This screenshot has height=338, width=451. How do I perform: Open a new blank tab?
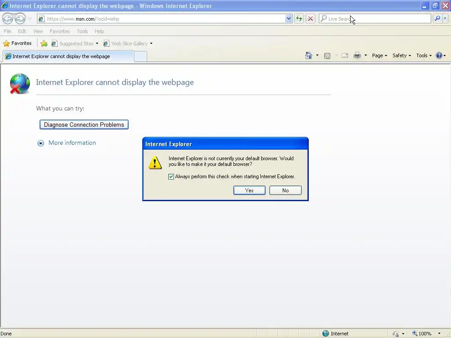[x=140, y=56]
